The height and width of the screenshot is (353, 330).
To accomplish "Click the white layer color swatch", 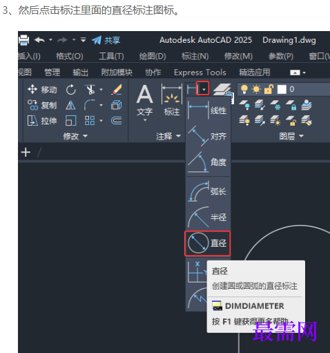I will pyautogui.click(x=282, y=89).
